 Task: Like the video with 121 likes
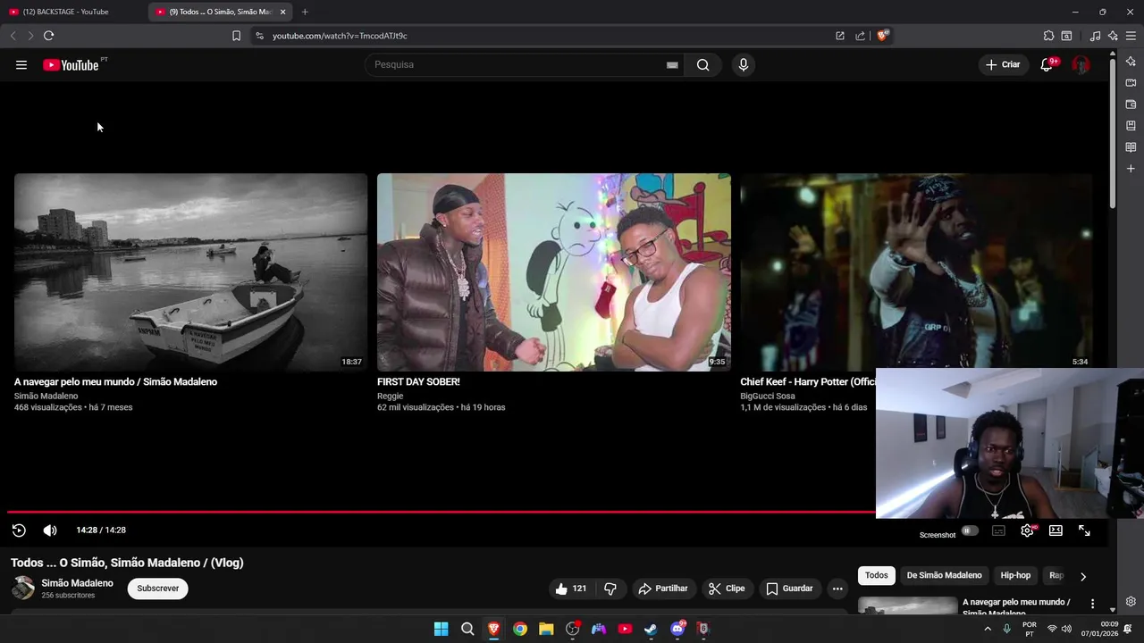[571, 589]
